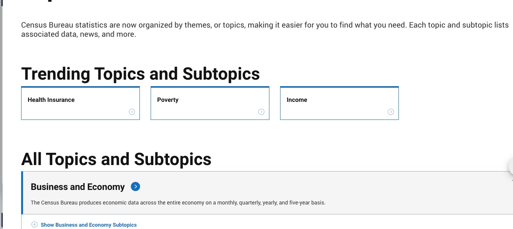Click the circled arrow in Poverty card
513x229 pixels.
coord(261,112)
